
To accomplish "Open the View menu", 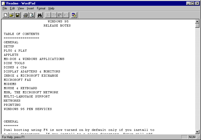I will click(21, 8).
